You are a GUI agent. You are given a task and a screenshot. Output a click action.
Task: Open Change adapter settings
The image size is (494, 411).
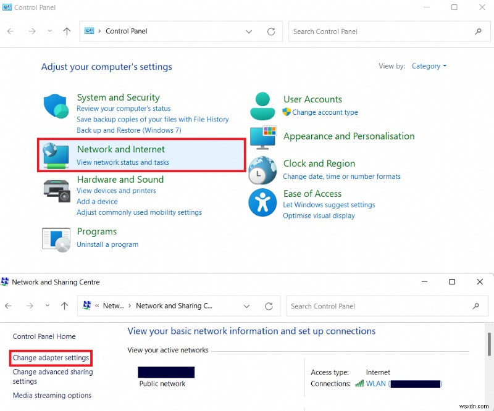click(51, 358)
